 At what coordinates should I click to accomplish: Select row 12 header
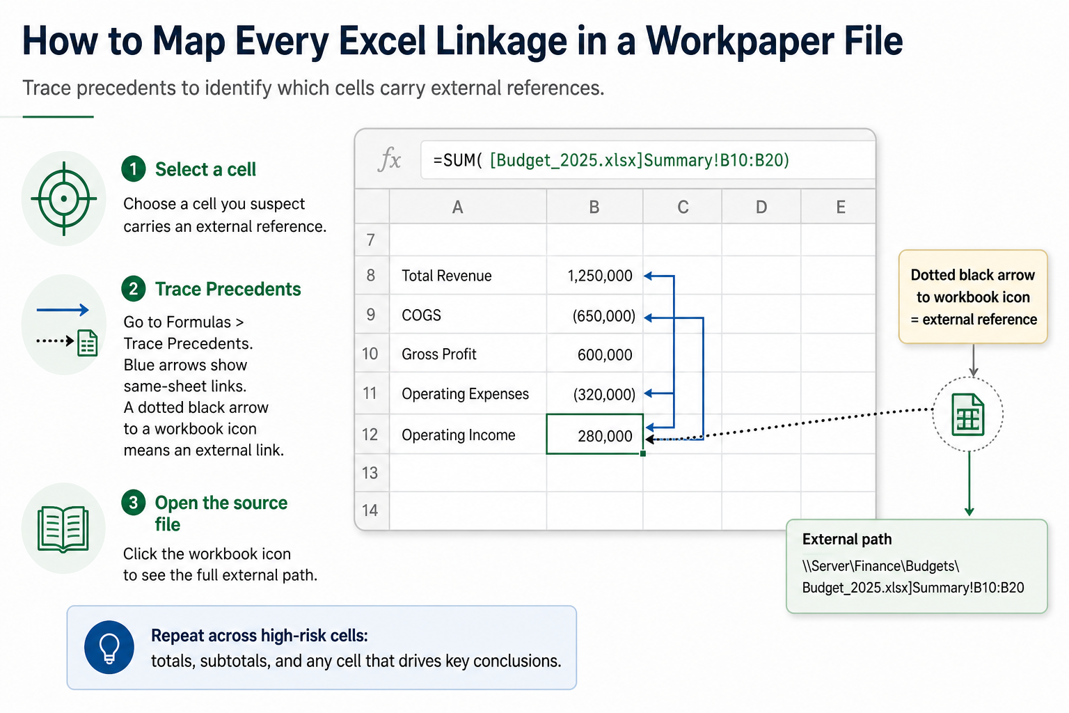pos(372,434)
